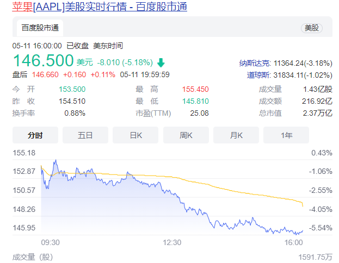Click the 已收盘 status text
339x263 pixels.
pyautogui.click(x=78, y=46)
